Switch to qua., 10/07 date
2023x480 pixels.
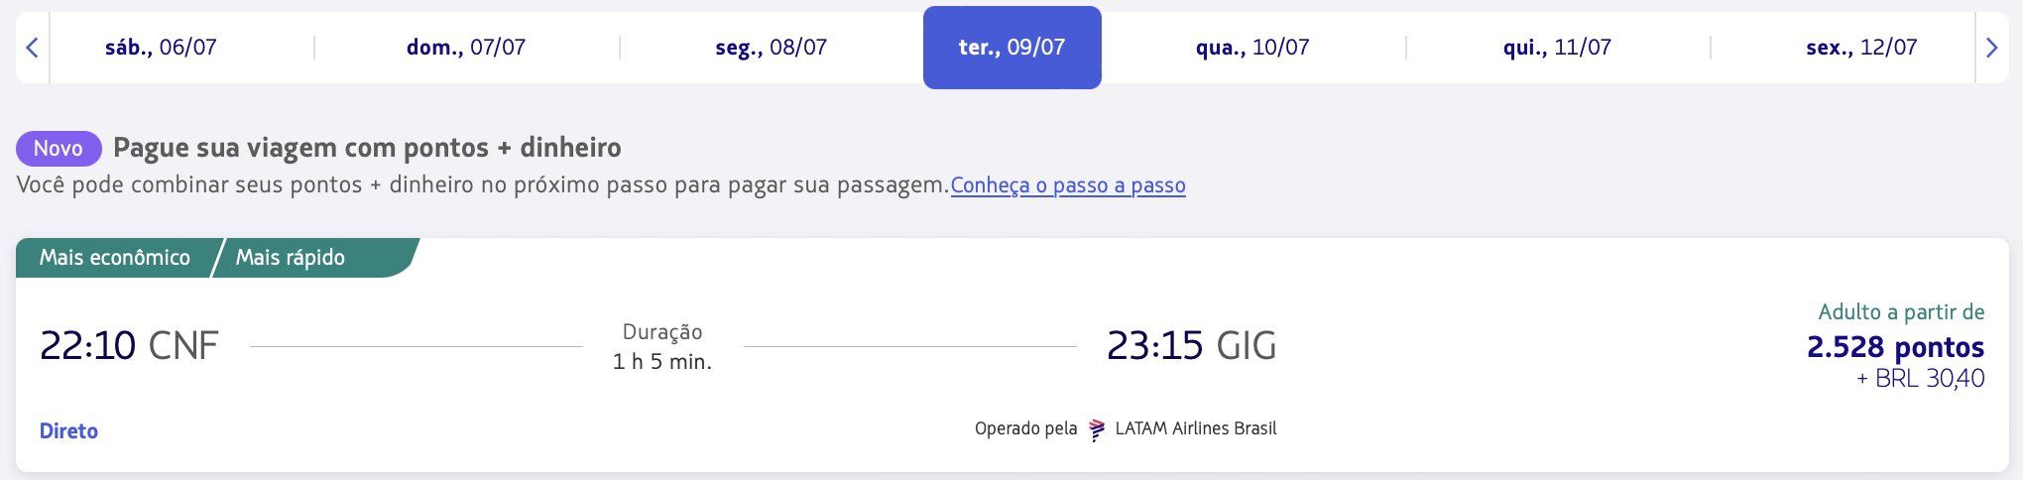tap(1252, 48)
